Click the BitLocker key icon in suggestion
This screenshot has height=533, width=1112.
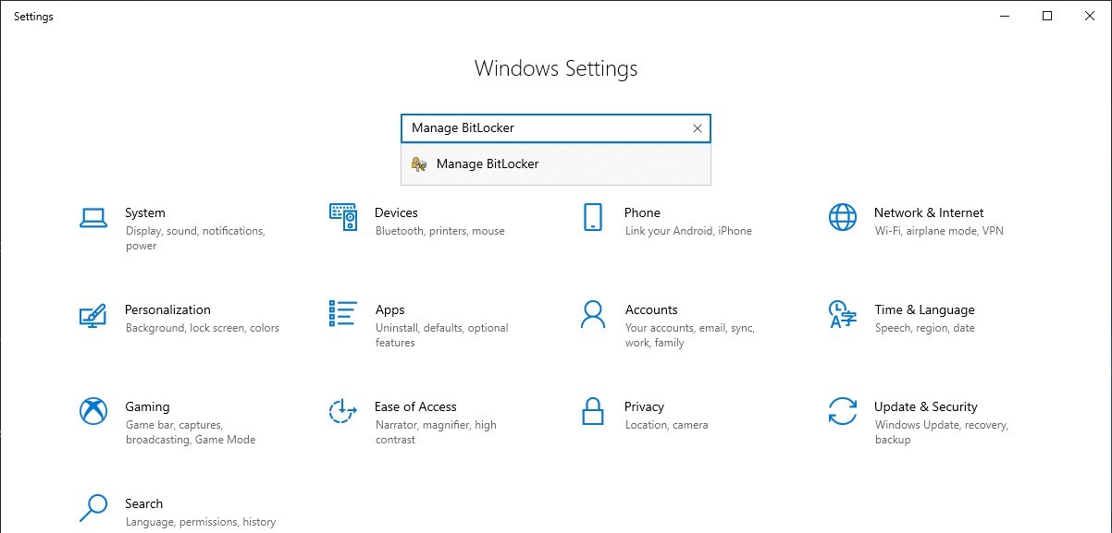[419, 164]
